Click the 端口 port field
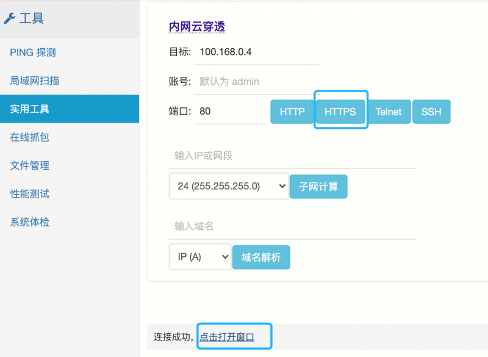The image size is (488, 357). click(229, 112)
